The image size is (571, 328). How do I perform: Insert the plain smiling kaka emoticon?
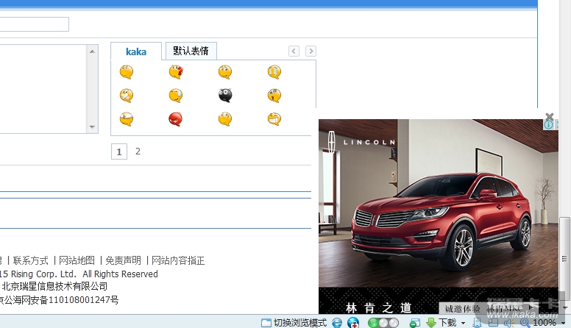[127, 72]
